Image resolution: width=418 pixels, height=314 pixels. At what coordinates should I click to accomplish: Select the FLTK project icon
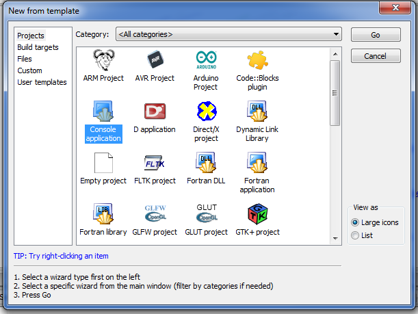click(155, 163)
